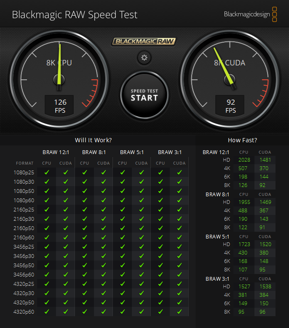Click the 3456p25 BRAW 12:1 CPU checkmark
289x328 pixels.
point(47,247)
